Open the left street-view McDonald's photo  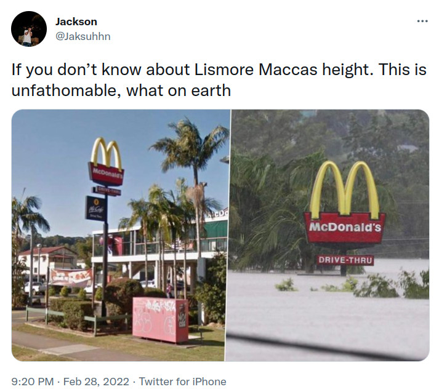(x=121, y=235)
